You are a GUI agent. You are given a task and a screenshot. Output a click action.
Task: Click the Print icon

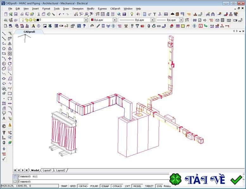[22, 14]
